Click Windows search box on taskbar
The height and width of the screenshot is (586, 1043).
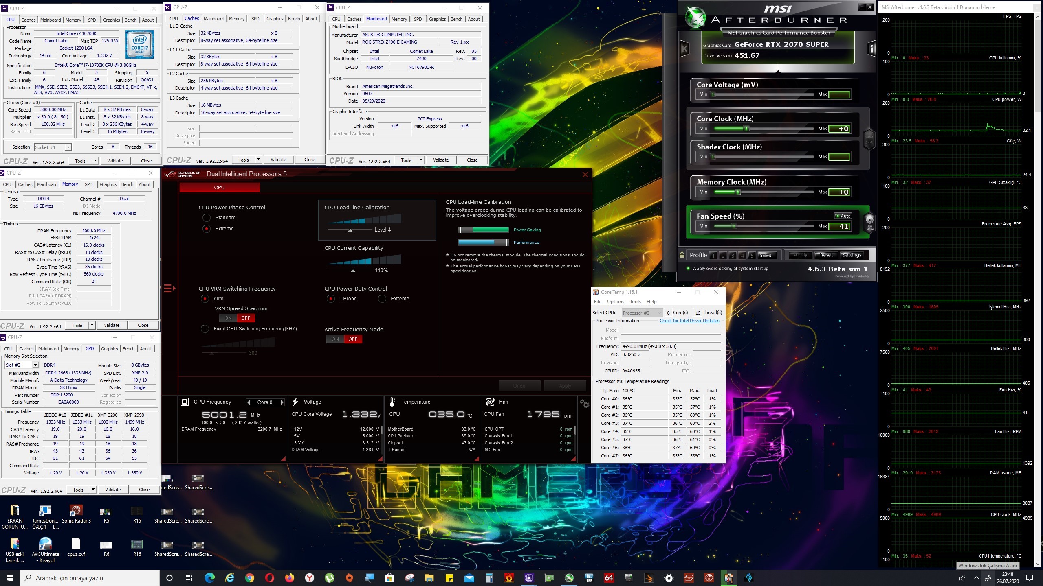click(90, 578)
